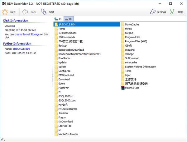187x142 pixels.
Task: Click the Program Files folder name
Action: (x=132, y=37)
